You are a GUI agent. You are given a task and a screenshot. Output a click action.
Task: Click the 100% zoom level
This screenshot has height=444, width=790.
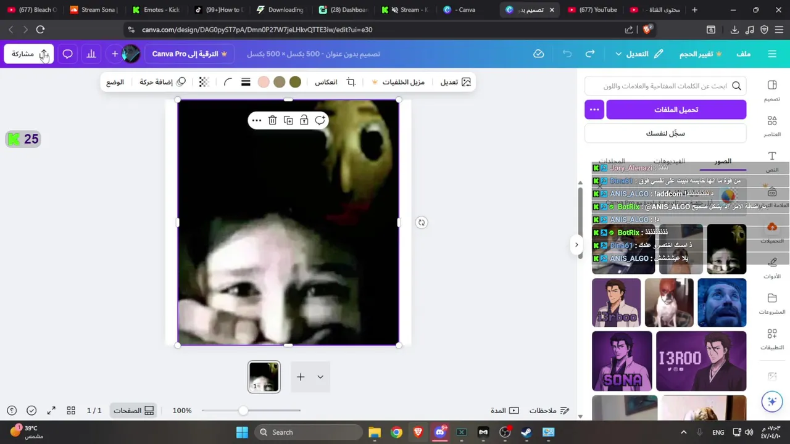coord(182,411)
